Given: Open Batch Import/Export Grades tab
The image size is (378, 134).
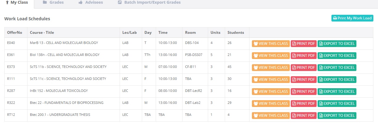Looking at the screenshot, I should [149, 2].
